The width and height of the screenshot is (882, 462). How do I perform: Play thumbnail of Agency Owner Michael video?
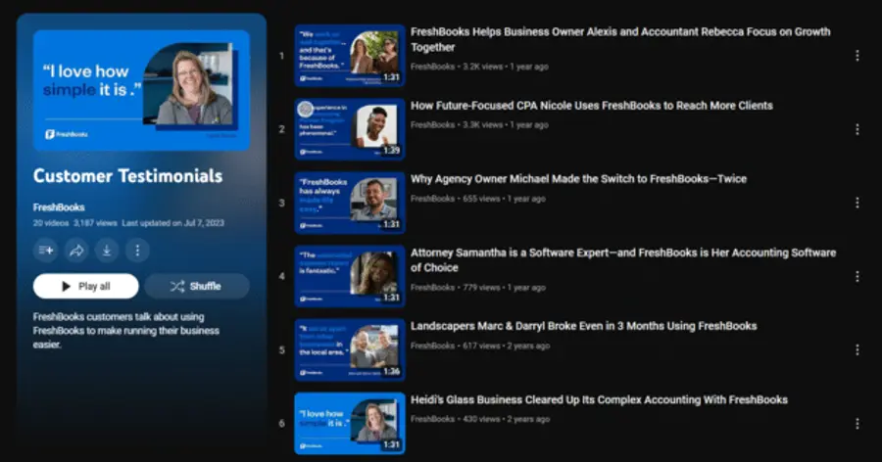[x=350, y=203]
